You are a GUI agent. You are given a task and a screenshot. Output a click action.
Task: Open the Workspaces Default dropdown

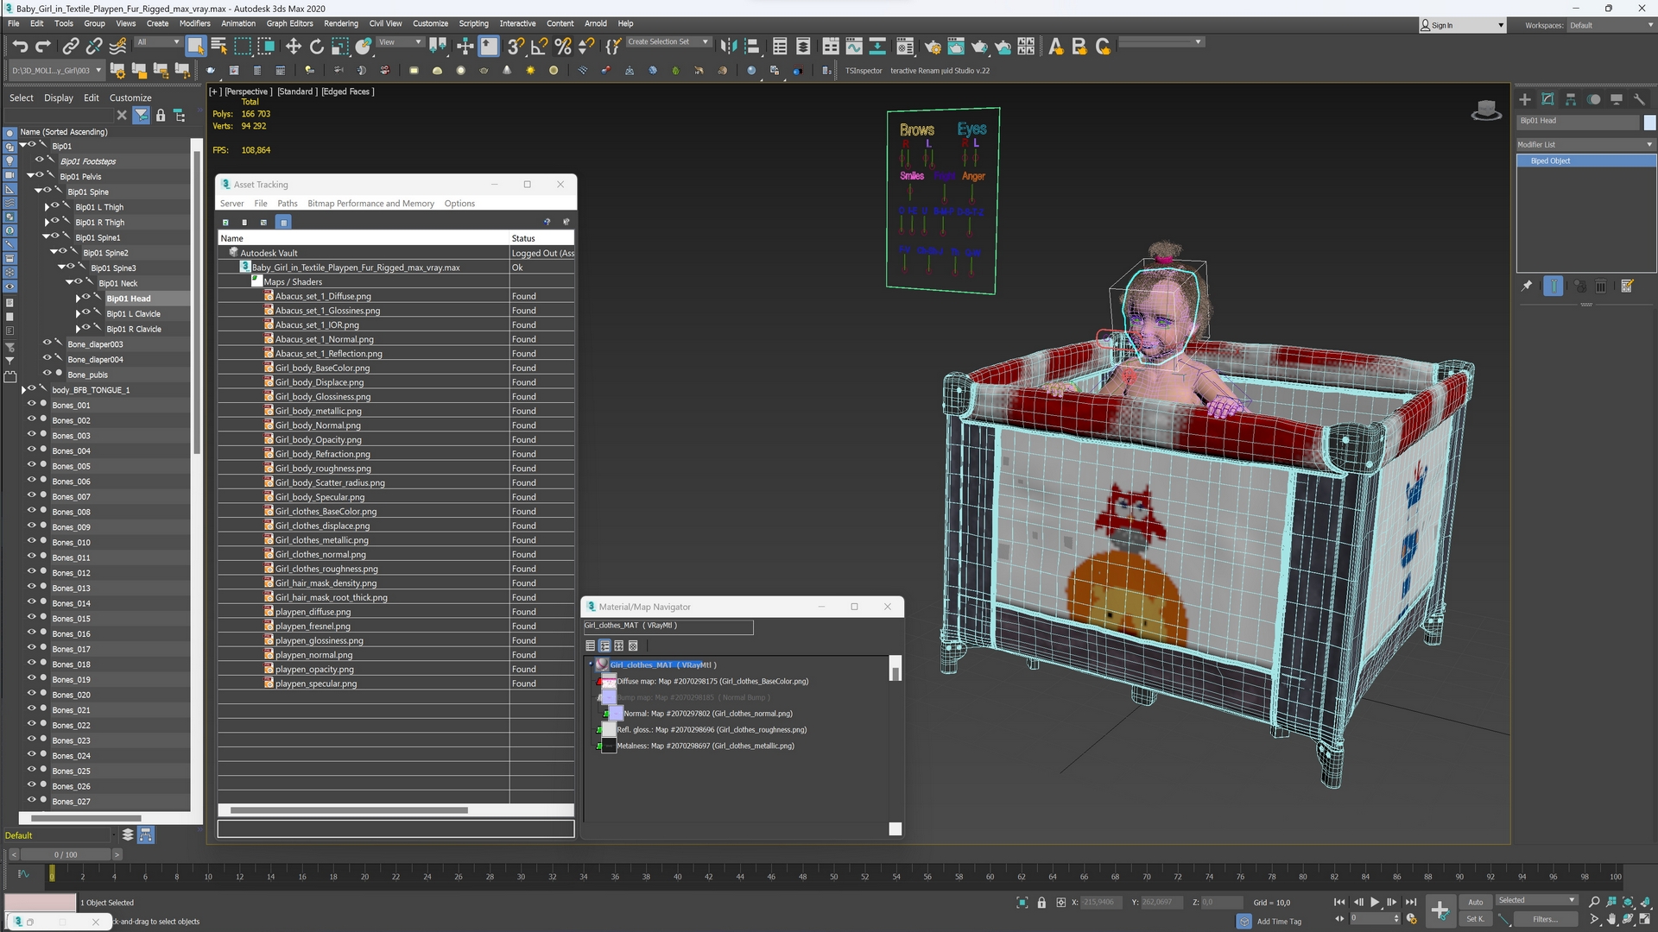(x=1611, y=25)
